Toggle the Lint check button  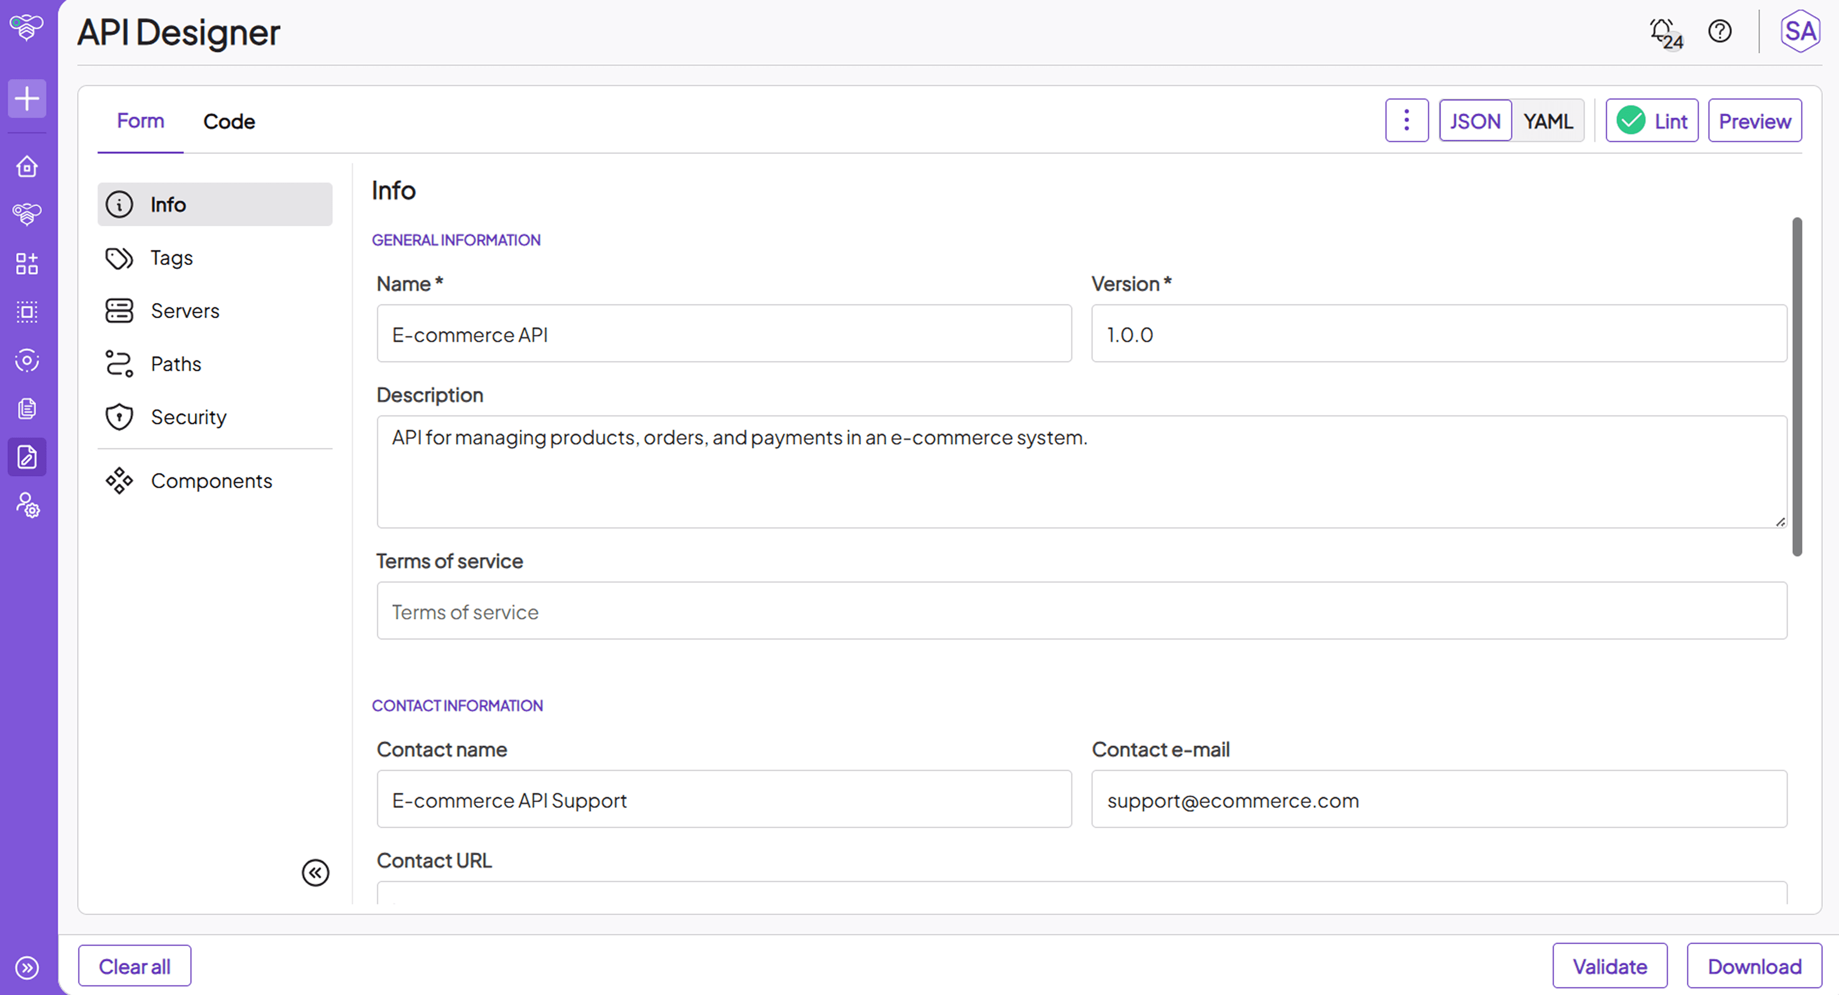tap(1651, 121)
